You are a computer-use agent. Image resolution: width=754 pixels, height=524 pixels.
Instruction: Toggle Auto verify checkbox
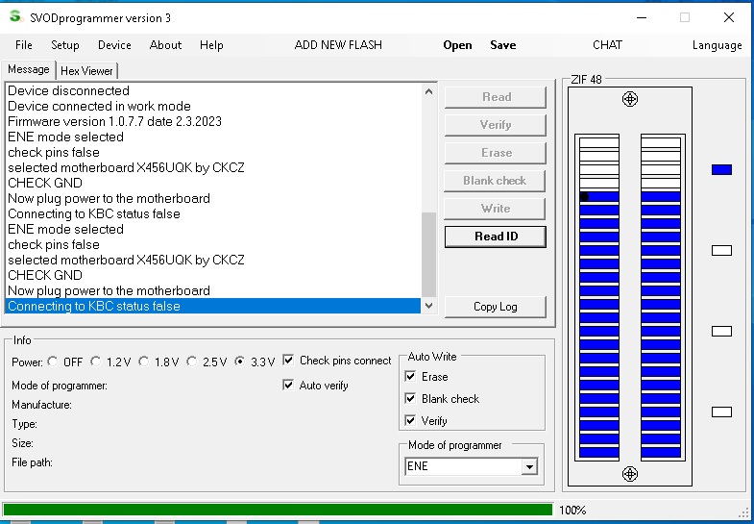tap(288, 385)
